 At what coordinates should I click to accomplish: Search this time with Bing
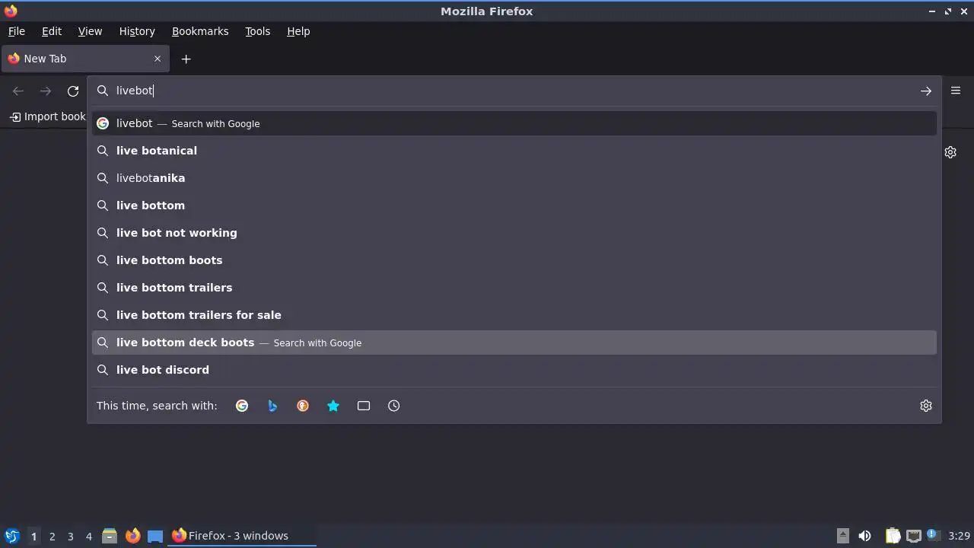pos(272,406)
